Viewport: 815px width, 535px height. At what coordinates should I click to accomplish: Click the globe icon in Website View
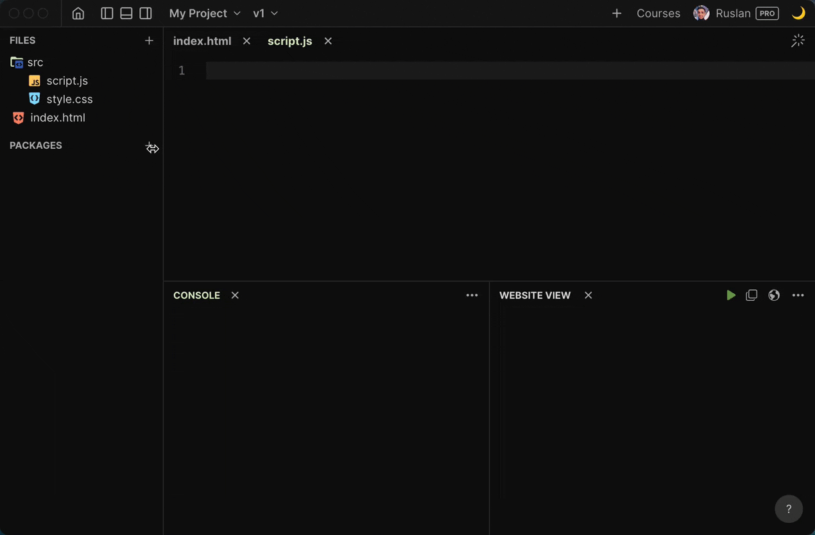[774, 295]
